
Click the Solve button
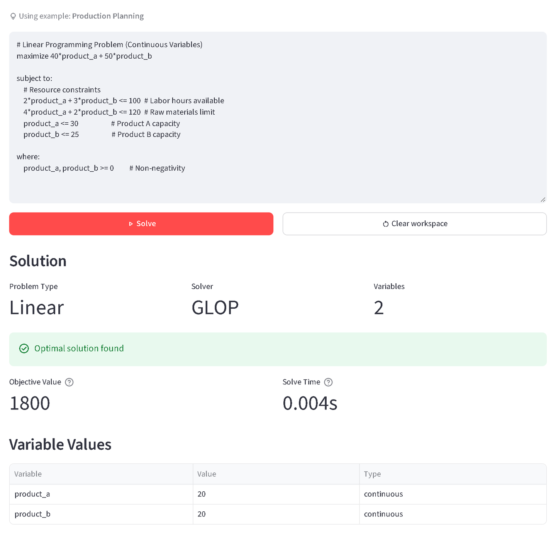click(141, 224)
